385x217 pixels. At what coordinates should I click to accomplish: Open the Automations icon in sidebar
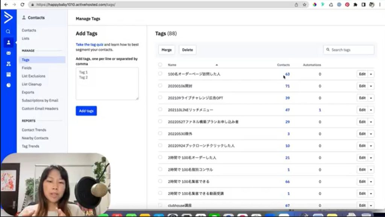point(8,64)
